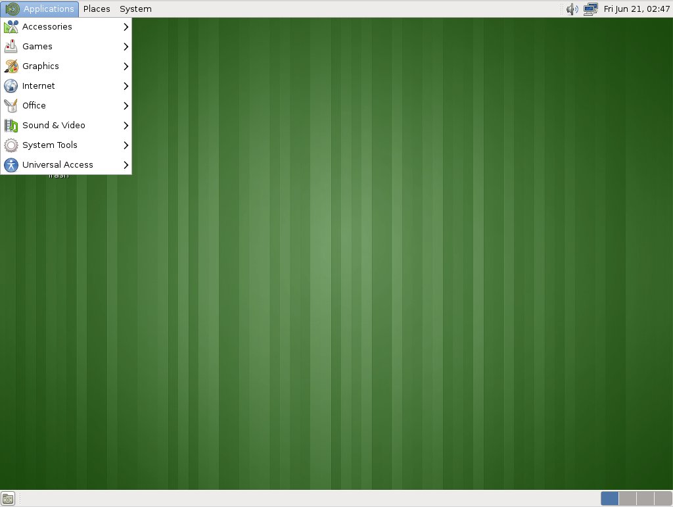The width and height of the screenshot is (673, 507).
Task: Click the Graphics paint palette icon
Action: tap(11, 66)
